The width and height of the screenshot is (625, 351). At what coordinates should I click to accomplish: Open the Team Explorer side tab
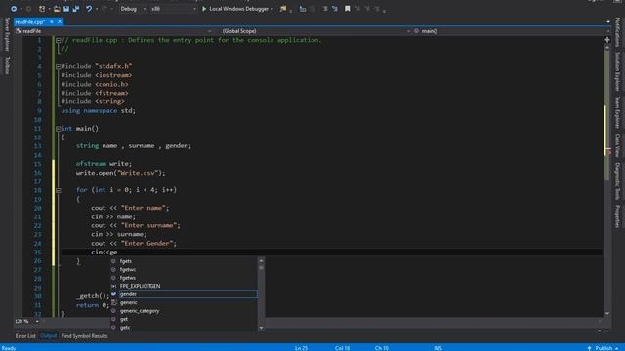(618, 112)
